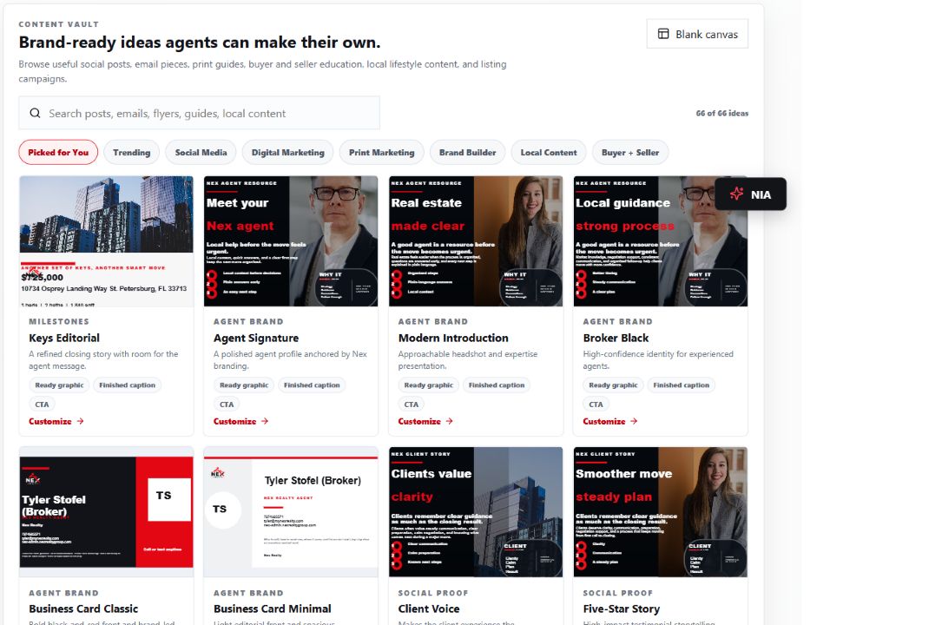Switch to the Trending filter

tap(132, 153)
